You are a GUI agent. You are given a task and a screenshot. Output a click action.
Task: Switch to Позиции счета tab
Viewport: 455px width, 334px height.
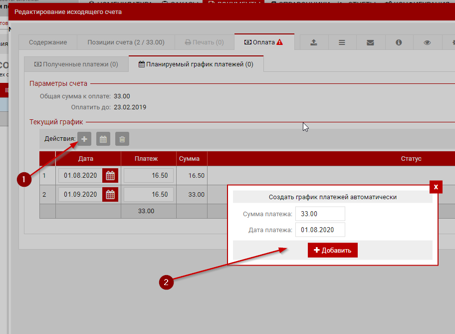tap(126, 42)
